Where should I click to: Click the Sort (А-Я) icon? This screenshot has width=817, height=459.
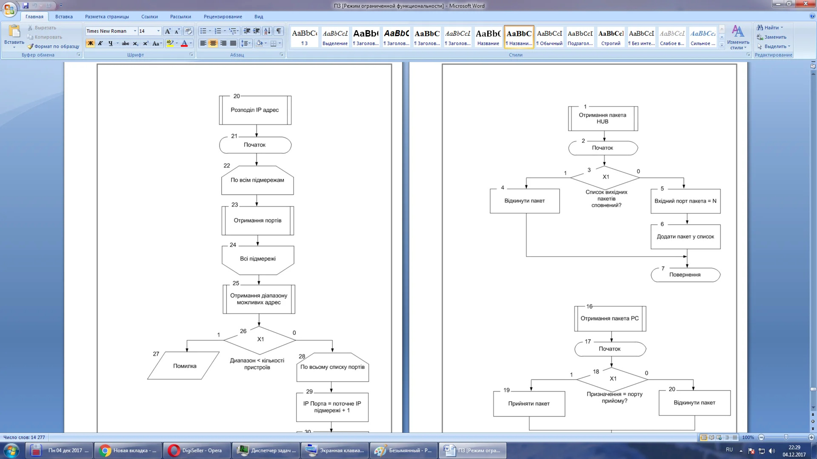[x=267, y=31]
